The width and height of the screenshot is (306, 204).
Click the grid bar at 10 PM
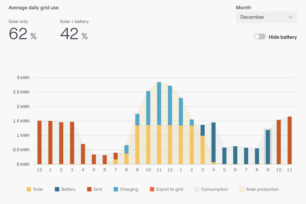point(279,142)
